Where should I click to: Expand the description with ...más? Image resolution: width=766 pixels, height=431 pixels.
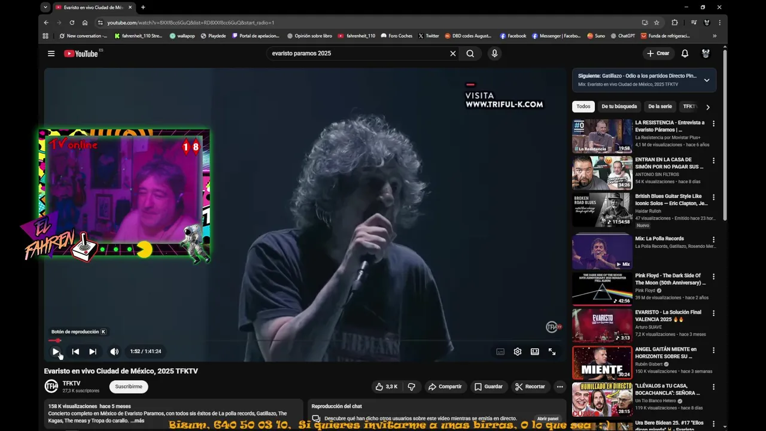138,421
